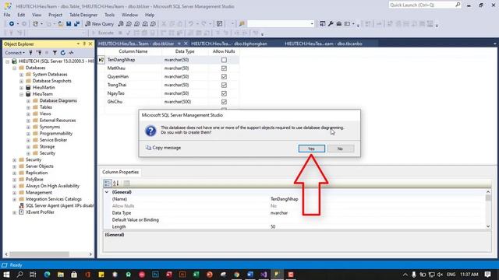Click the Activity Monitor icon in toolbar

[219, 24]
